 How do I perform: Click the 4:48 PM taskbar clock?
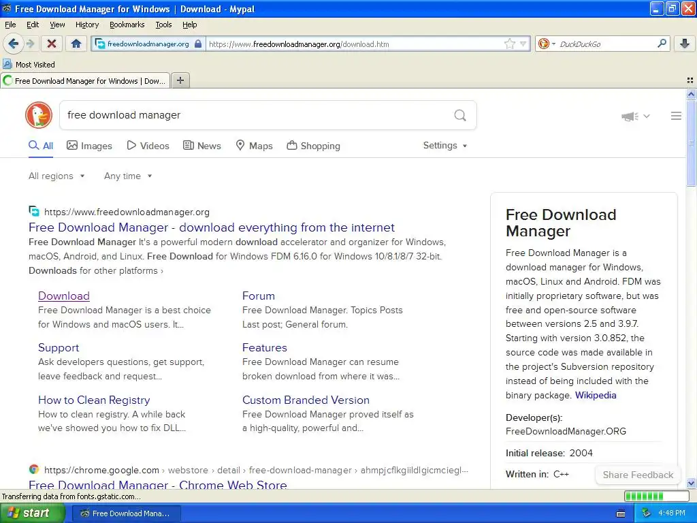click(x=672, y=513)
